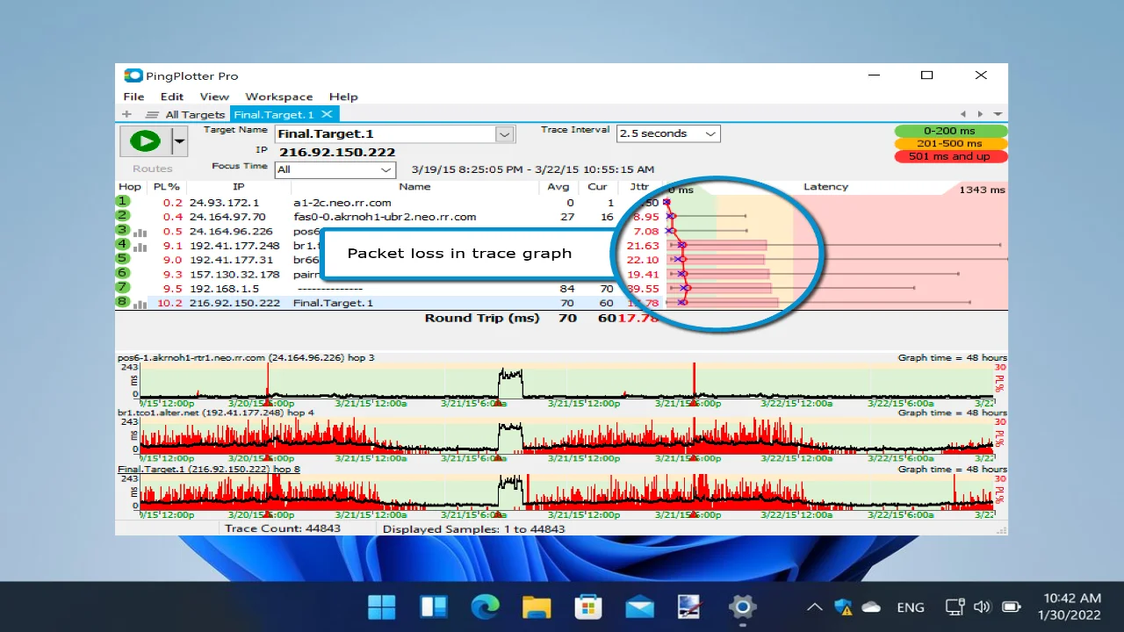Viewport: 1124px width, 632px height.
Task: Click the Final.Target.1 hop 8 timeline graph
Action: [566, 492]
